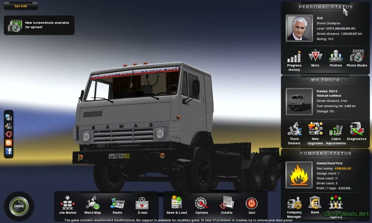Click the Company Status header

click(325, 154)
